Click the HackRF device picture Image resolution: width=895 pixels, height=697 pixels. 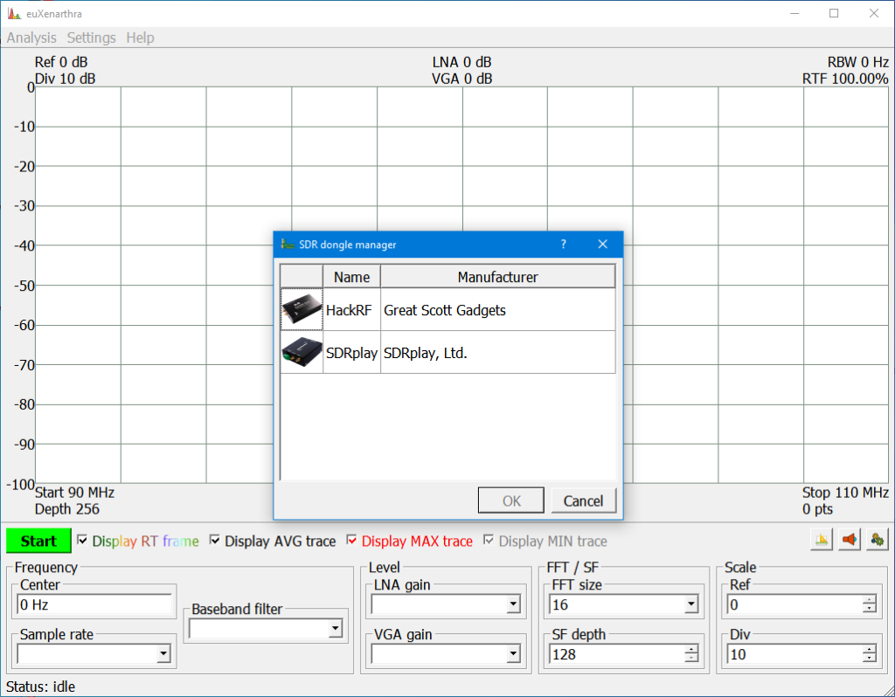302,309
